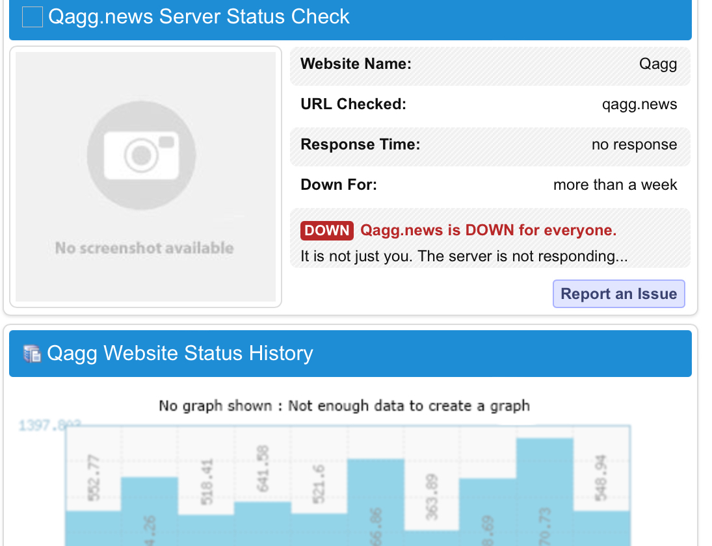Click the graph bar labeled 552.77
This screenshot has width=712, height=546.
pyautogui.click(x=93, y=528)
